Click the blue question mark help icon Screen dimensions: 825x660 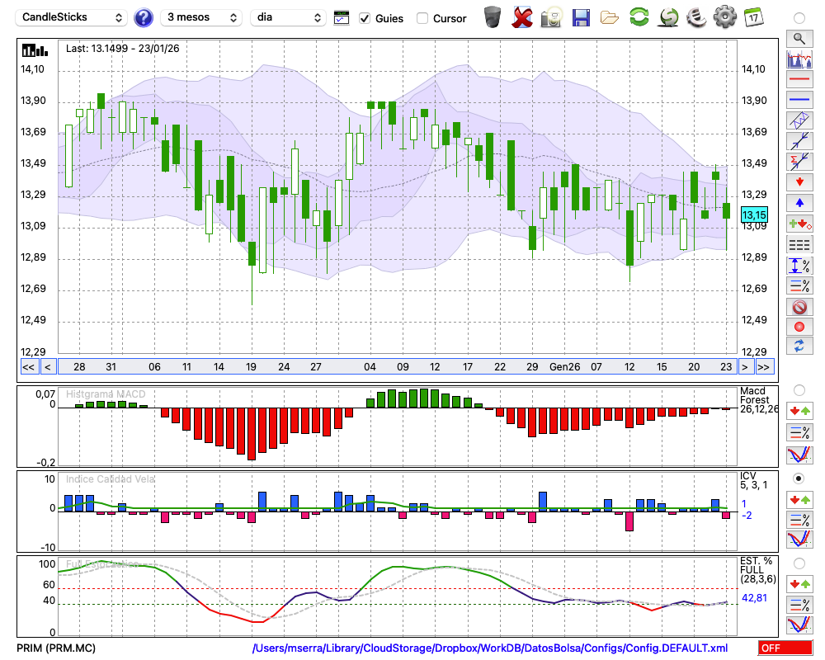(x=144, y=17)
